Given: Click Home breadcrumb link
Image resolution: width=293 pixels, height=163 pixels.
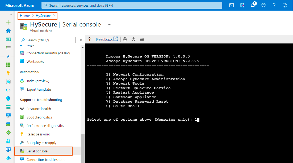Looking at the screenshot, I should [x=25, y=16].
